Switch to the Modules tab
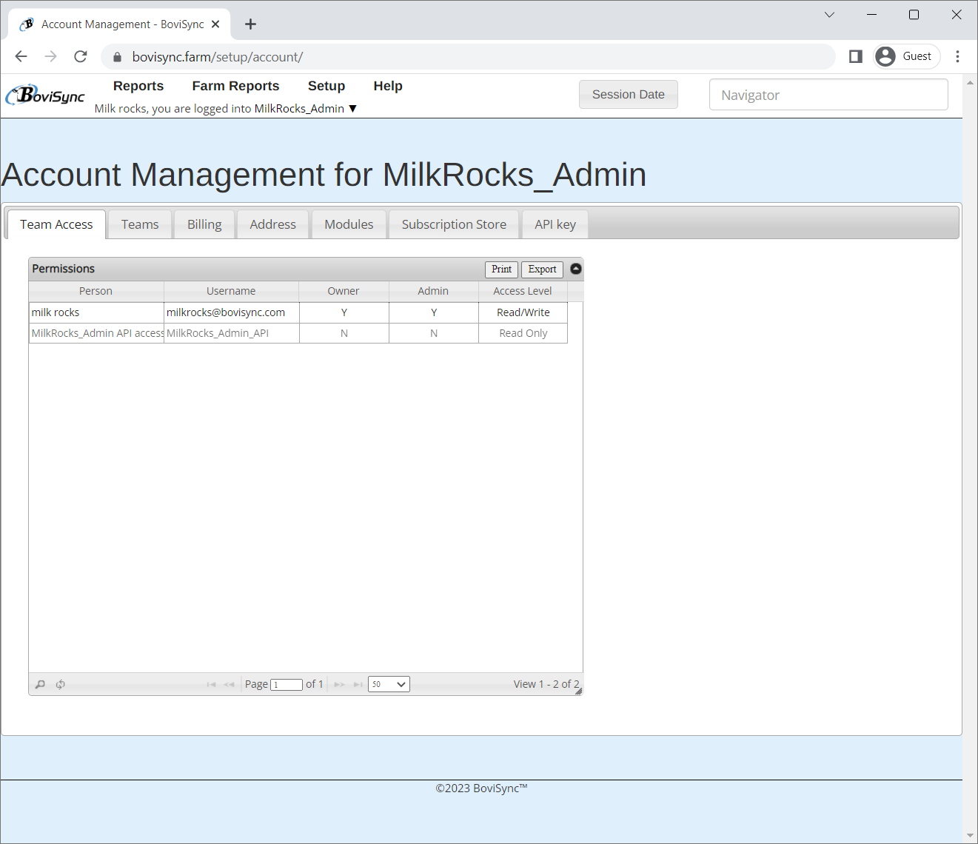The height and width of the screenshot is (844, 978). pos(349,224)
